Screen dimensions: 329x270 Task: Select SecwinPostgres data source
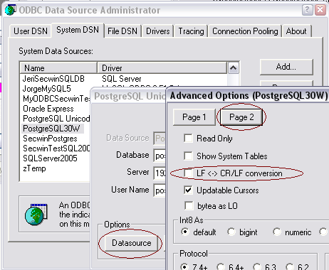(50, 139)
